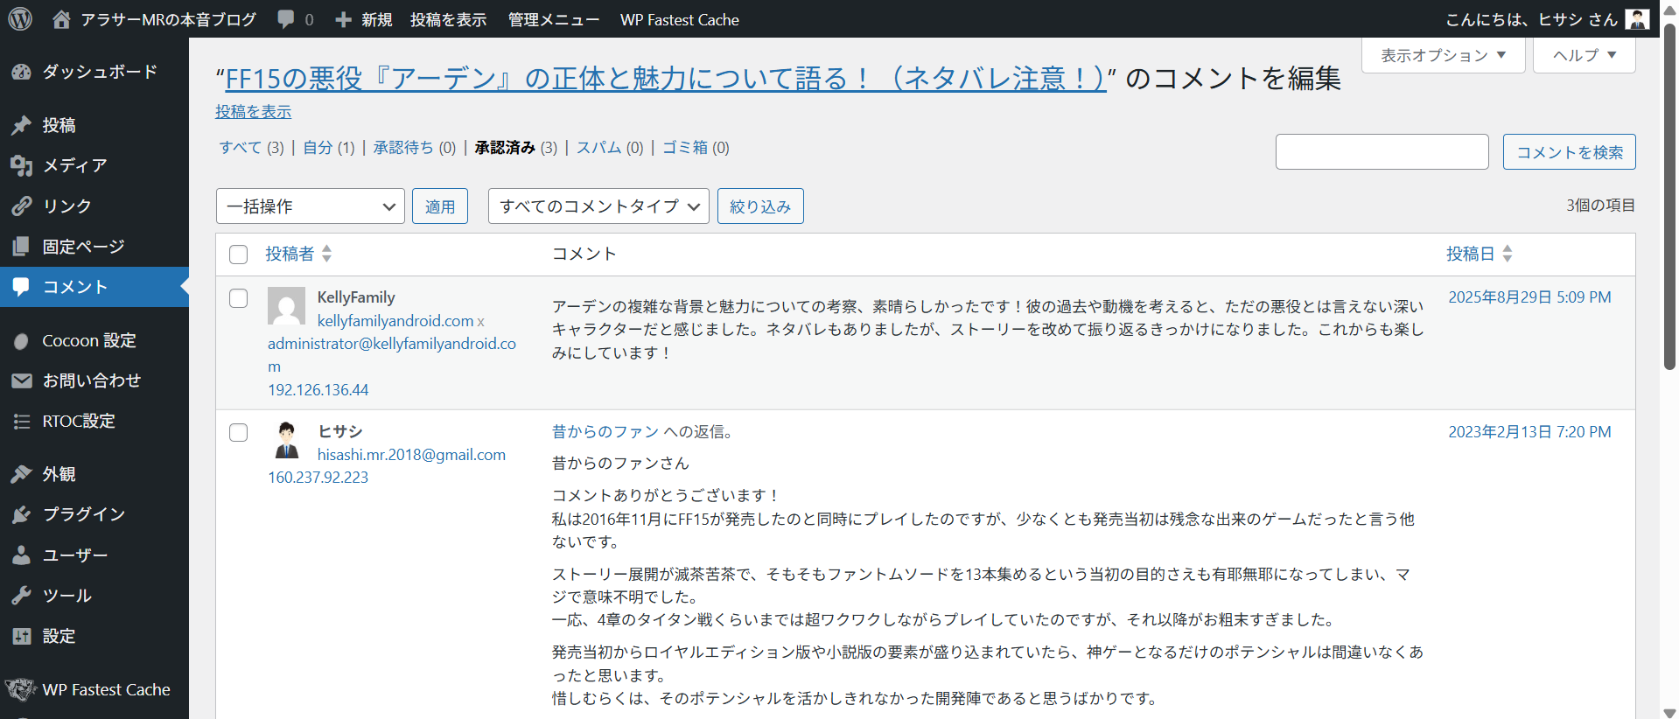Sort by 投稿日 using the sort arrows
The width and height of the screenshot is (1679, 719).
coord(1507,254)
